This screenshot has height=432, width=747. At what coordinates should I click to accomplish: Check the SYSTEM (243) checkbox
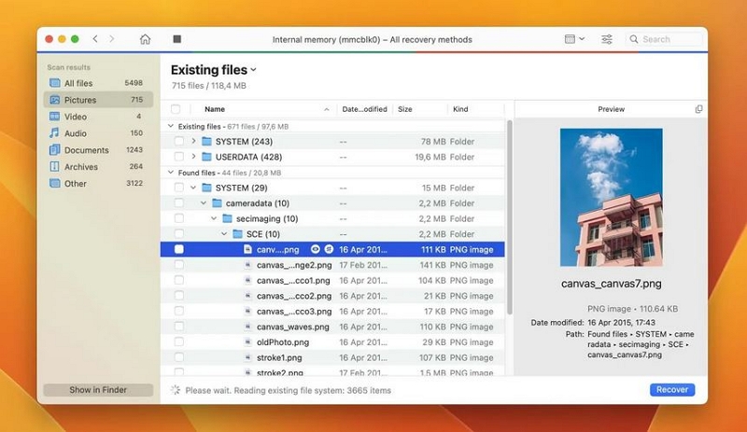point(178,141)
